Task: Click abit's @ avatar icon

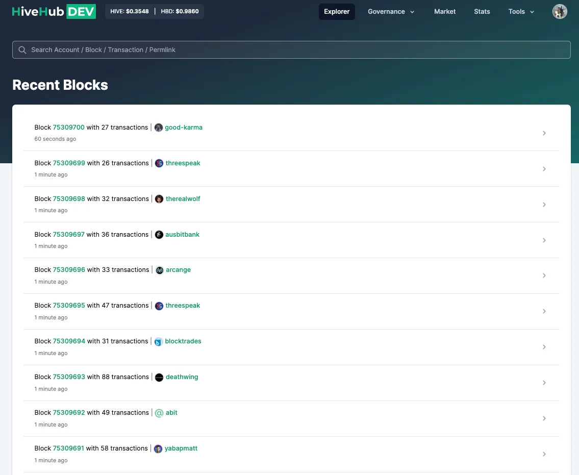Action: [159, 413]
